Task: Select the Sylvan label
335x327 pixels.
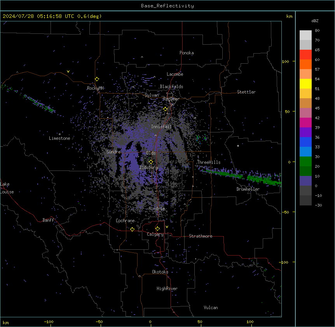Action: pyautogui.click(x=152, y=95)
